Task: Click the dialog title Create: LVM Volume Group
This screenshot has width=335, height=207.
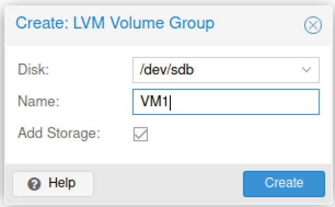Action: coord(115,23)
